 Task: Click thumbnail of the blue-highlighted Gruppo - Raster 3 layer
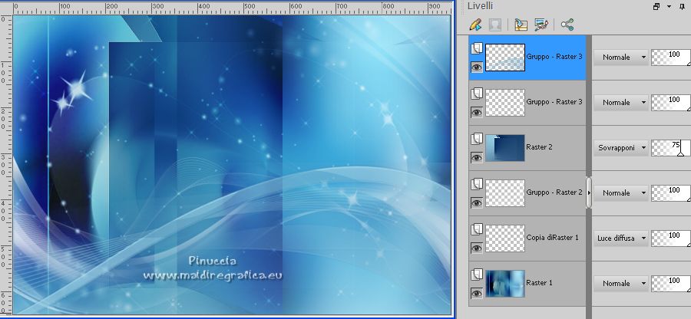505,58
